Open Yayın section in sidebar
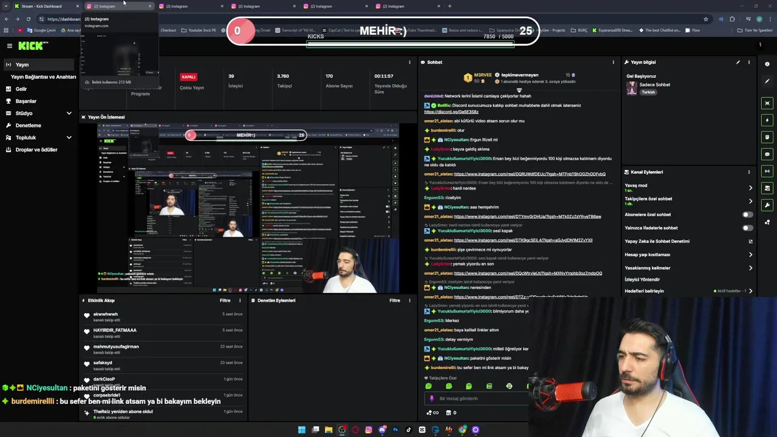The image size is (777, 437). tap(38, 64)
